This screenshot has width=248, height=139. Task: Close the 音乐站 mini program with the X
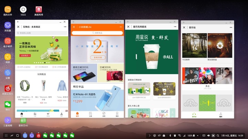click(184, 27)
